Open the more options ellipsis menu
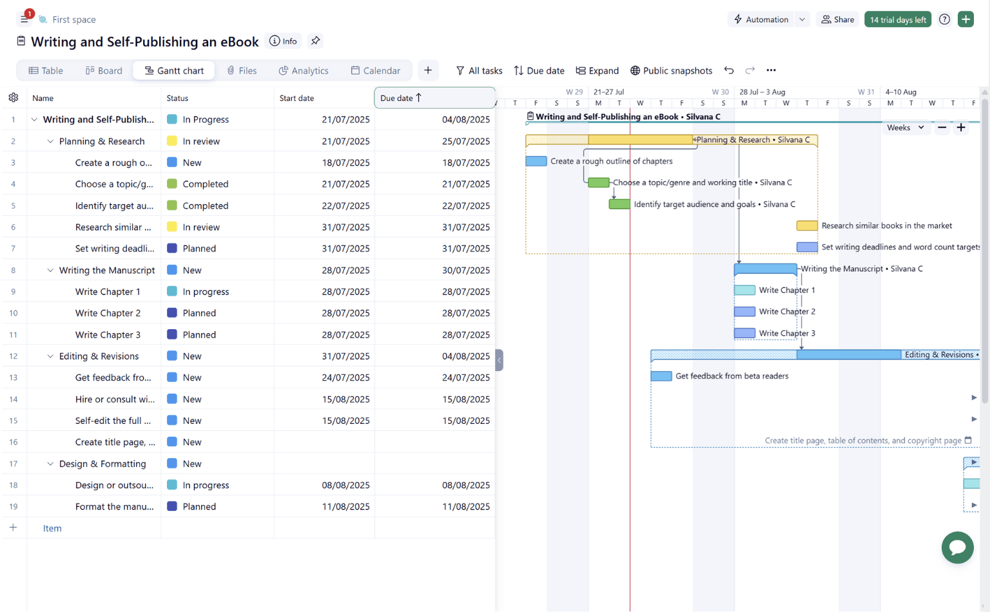Viewport: 990px width, 612px height. click(x=772, y=70)
